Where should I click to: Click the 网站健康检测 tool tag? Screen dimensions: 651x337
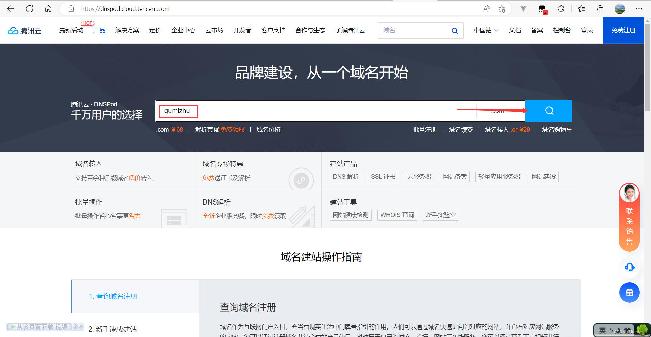351,215
